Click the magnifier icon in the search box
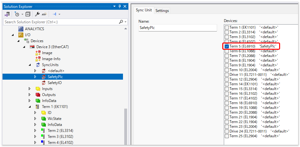The height and width of the screenshot is (147, 300). (121, 22)
